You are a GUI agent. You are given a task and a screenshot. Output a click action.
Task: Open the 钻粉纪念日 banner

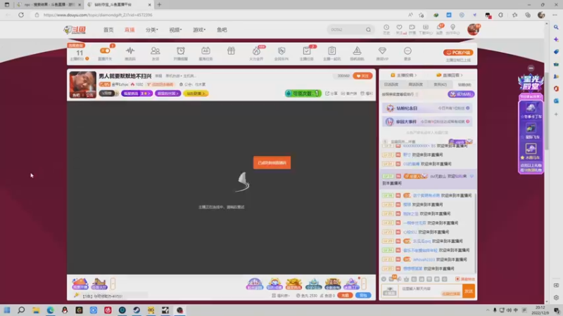click(x=427, y=108)
